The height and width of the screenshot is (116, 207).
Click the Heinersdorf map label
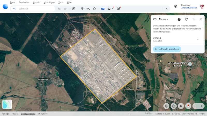(44, 79)
